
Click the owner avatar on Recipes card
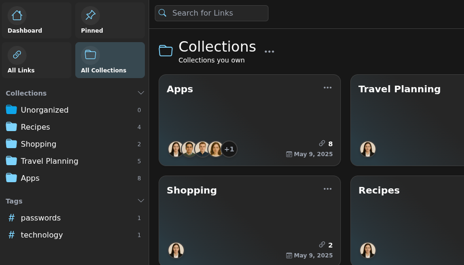click(x=368, y=250)
